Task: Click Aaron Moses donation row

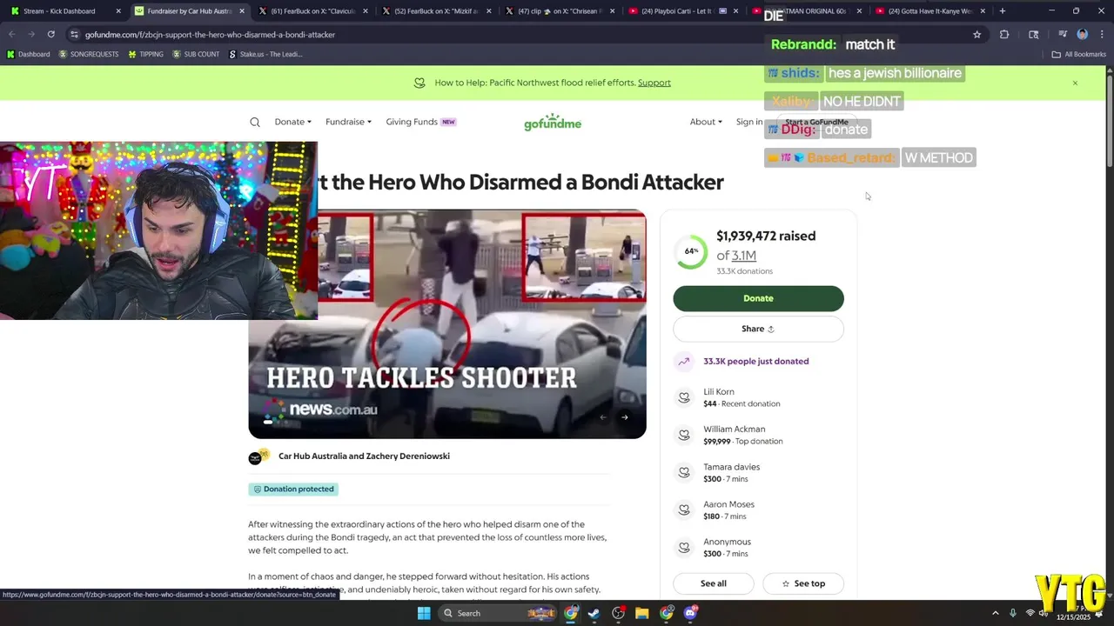Action: [x=758, y=509]
